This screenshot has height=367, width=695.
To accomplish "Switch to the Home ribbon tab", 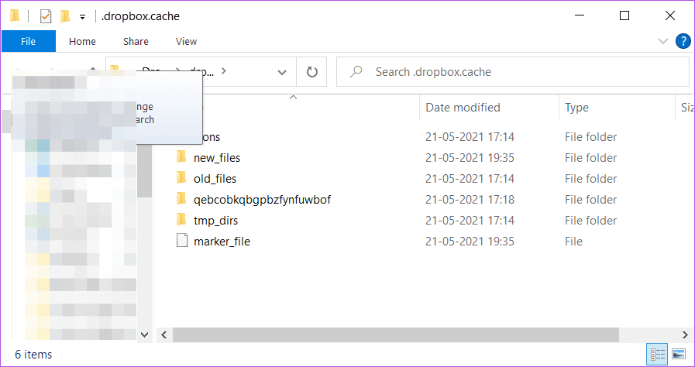I will tap(82, 41).
